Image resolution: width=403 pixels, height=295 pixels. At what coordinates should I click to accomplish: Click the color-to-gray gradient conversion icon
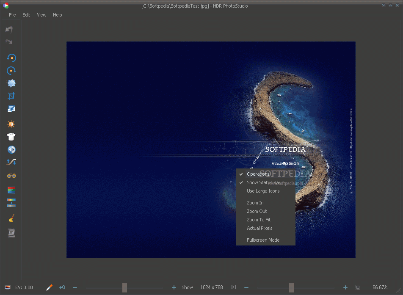click(x=11, y=202)
